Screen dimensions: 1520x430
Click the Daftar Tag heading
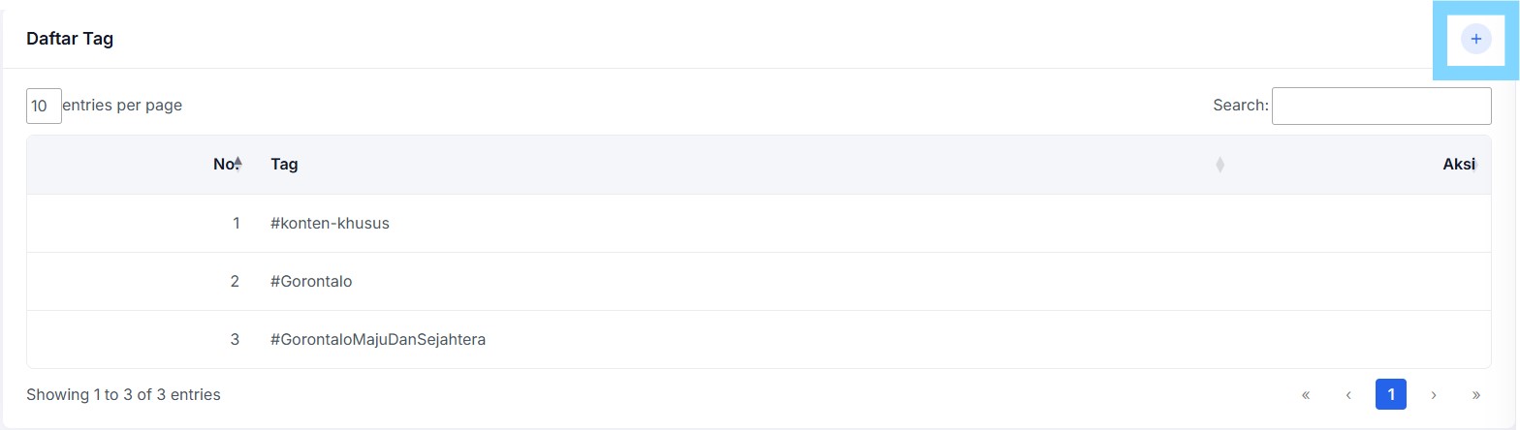click(x=70, y=40)
